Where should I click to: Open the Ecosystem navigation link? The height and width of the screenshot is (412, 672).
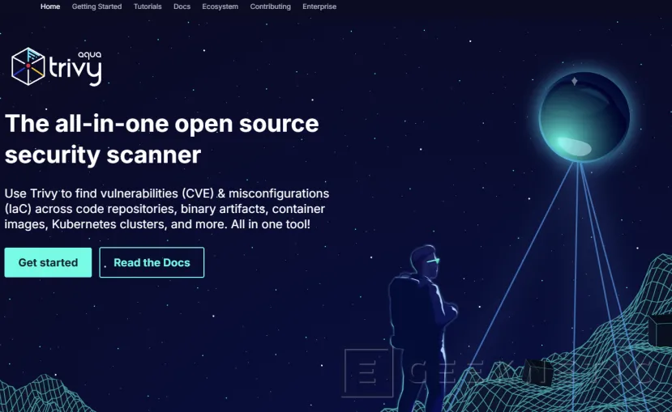220,6
